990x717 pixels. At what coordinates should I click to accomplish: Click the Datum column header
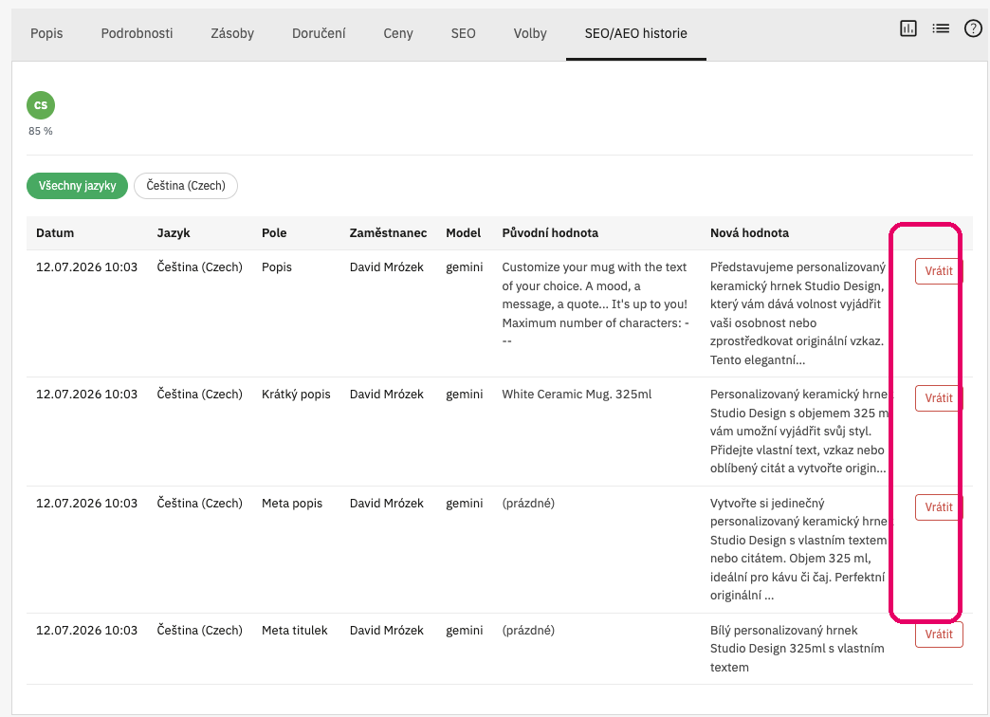(55, 233)
